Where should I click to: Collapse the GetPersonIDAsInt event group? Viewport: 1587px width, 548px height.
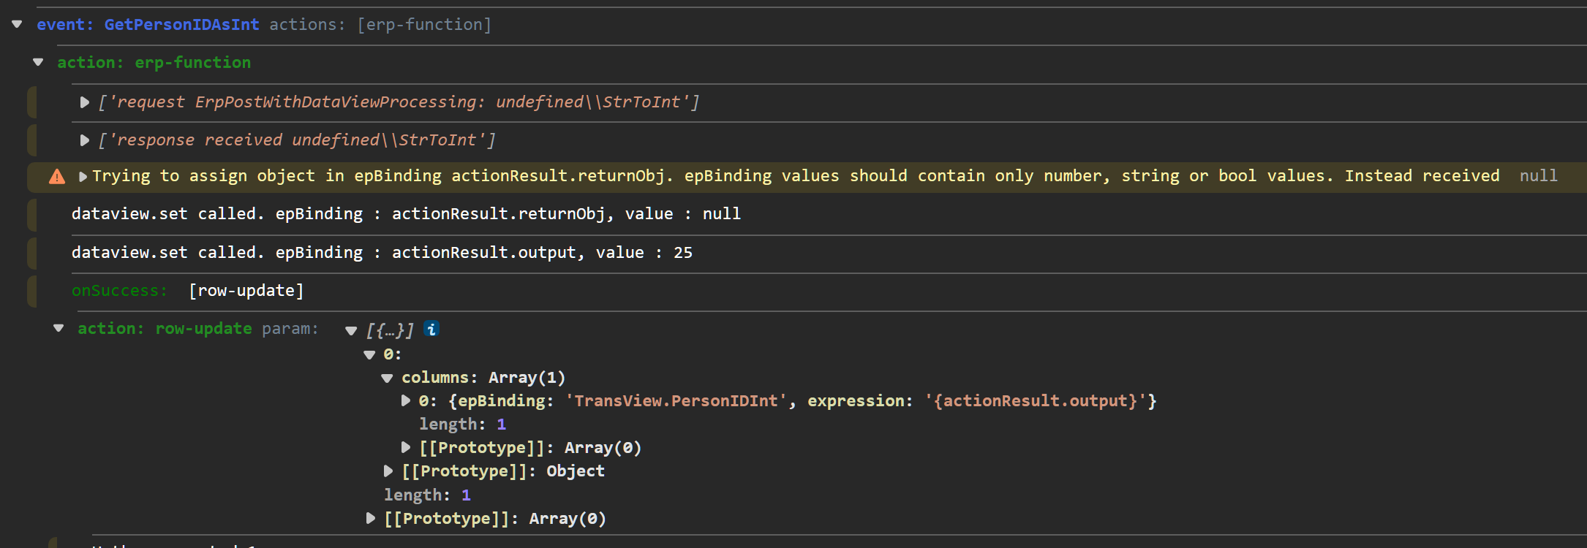(x=17, y=24)
